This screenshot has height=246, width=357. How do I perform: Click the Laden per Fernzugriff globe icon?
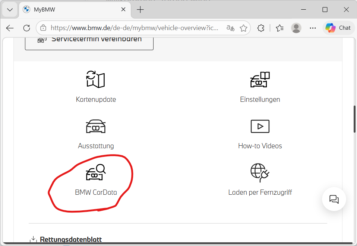coord(260,173)
